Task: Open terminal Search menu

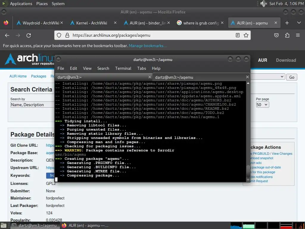Action: point(103,68)
